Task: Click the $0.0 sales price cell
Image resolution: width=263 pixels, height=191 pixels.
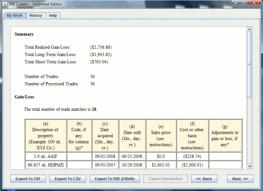Action: 161,156
